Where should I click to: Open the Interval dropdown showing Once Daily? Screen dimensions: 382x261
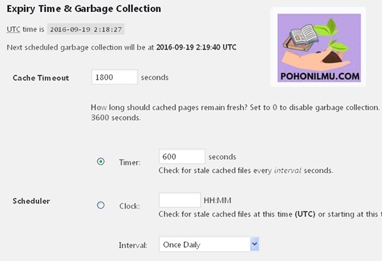[209, 244]
